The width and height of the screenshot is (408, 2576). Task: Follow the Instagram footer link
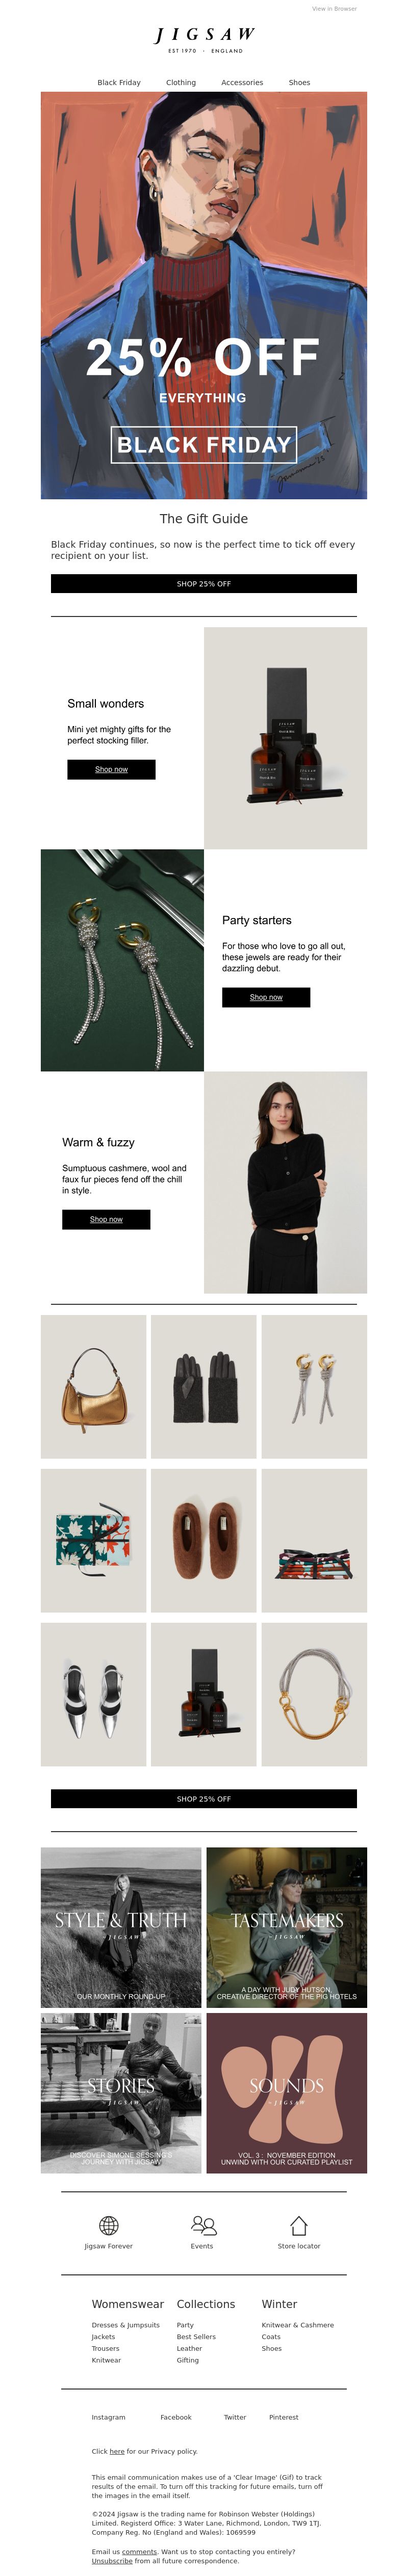tap(108, 2417)
